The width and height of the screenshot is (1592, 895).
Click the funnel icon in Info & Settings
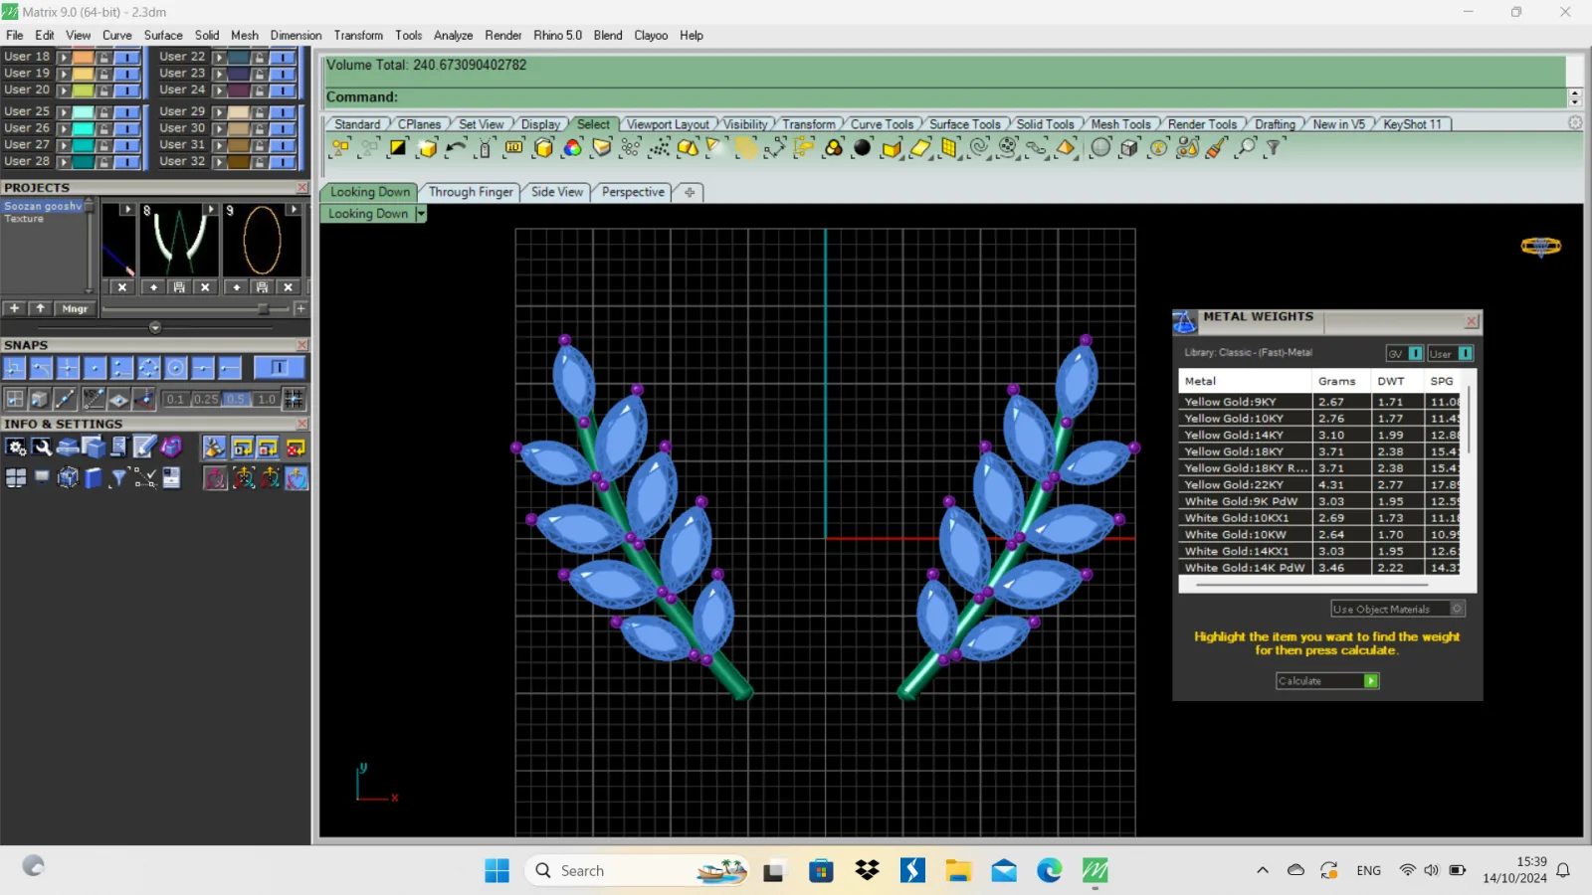[119, 478]
